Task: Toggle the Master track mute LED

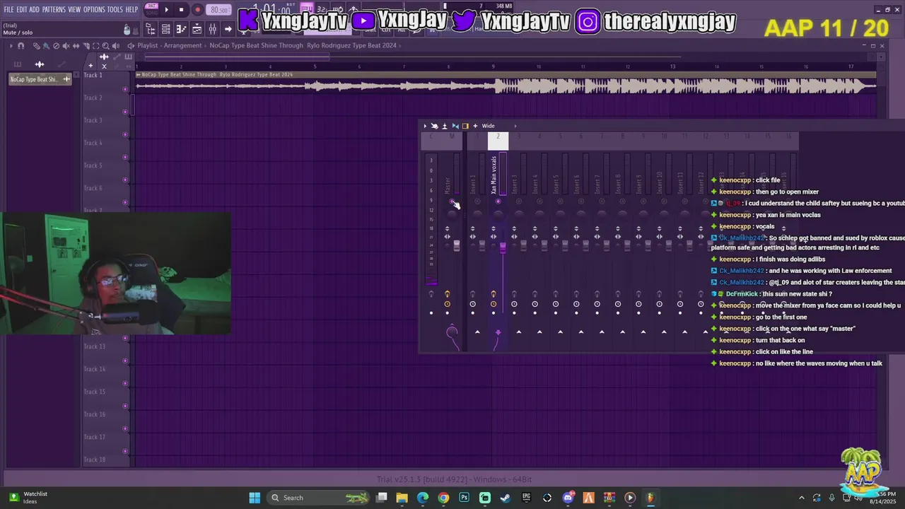Action: pyautogui.click(x=452, y=201)
